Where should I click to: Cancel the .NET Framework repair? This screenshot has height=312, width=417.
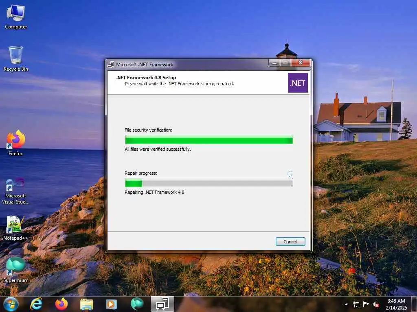click(290, 241)
